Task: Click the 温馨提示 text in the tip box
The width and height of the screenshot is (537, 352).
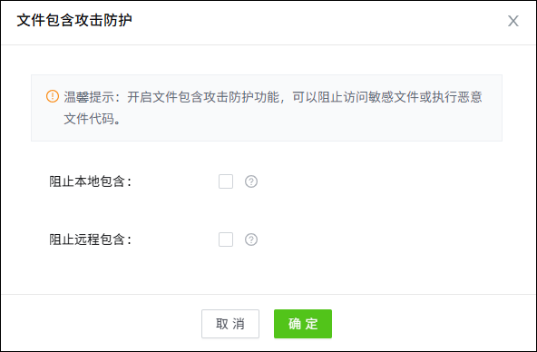Action: (89, 97)
